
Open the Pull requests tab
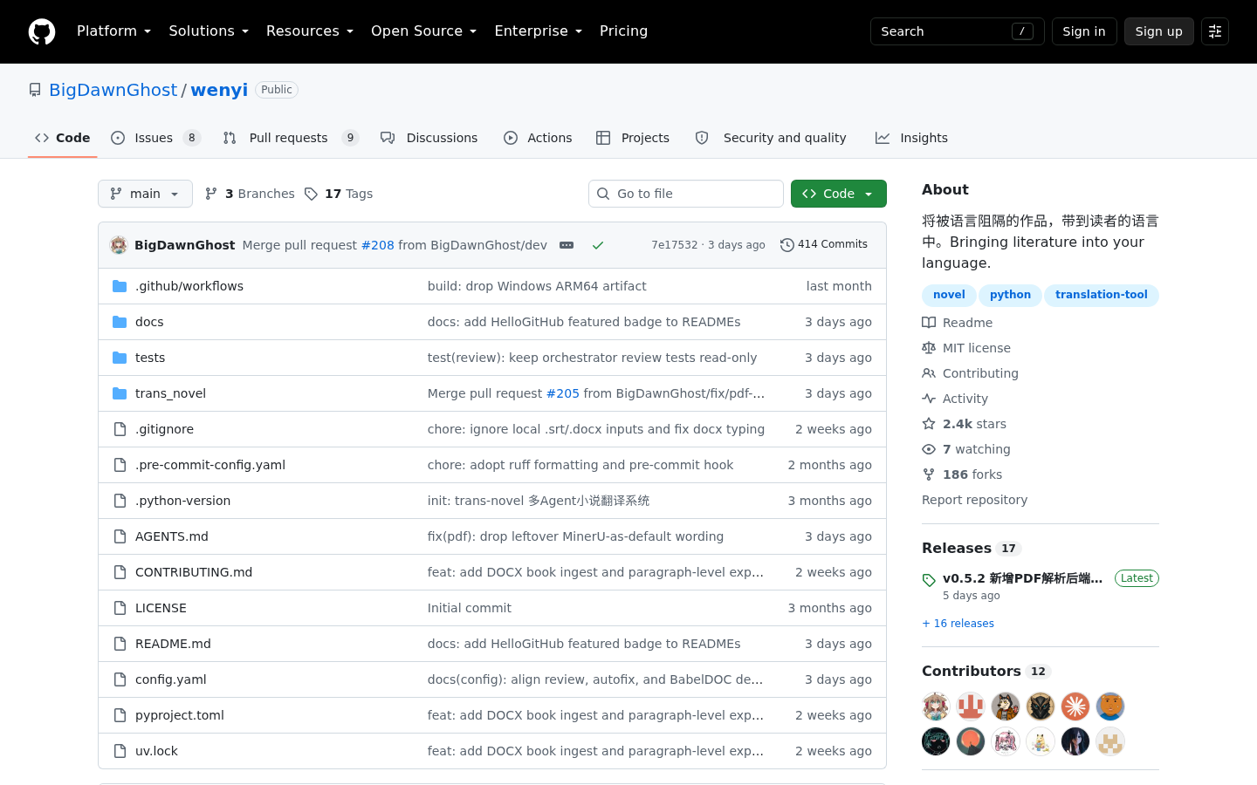[291, 138]
